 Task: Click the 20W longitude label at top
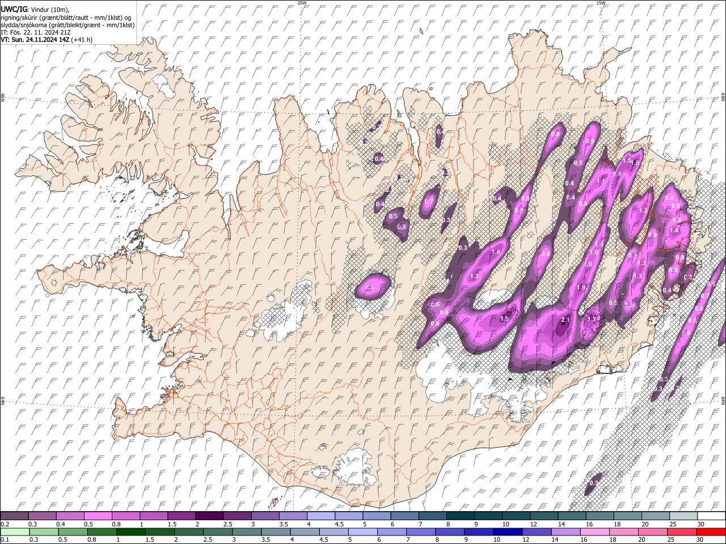(x=302, y=3)
